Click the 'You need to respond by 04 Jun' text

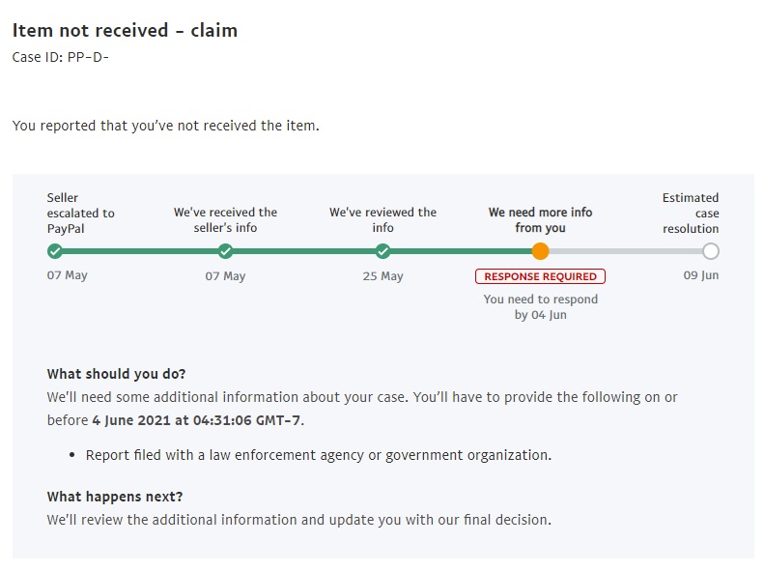tap(540, 307)
